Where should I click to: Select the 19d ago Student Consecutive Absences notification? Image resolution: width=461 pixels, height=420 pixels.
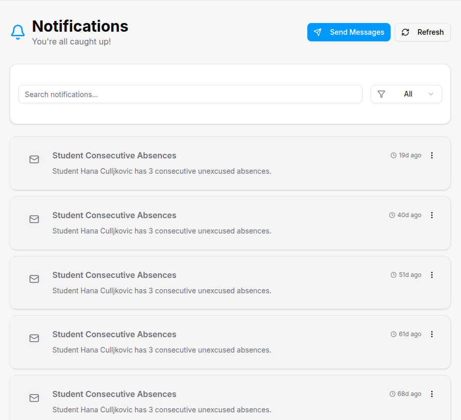[x=230, y=163]
